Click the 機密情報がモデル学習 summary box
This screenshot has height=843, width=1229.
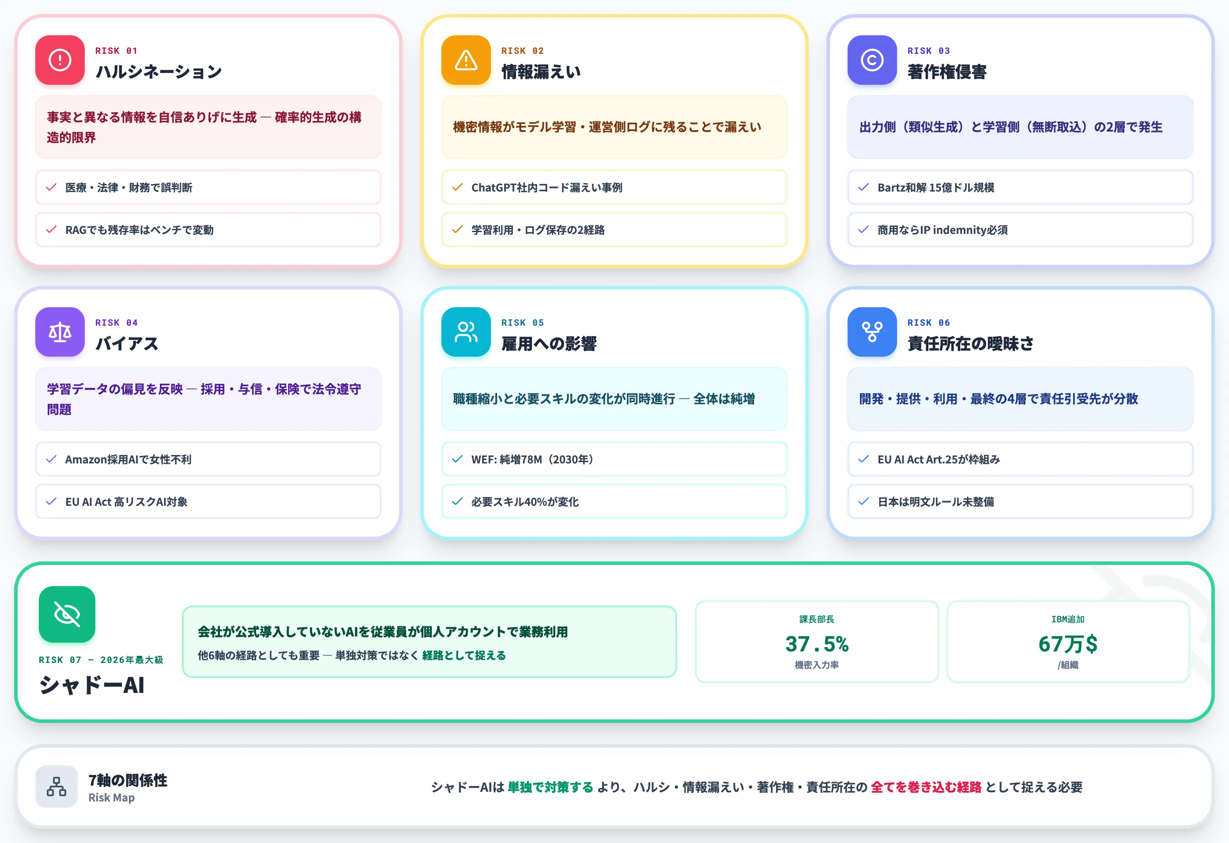[x=614, y=127]
